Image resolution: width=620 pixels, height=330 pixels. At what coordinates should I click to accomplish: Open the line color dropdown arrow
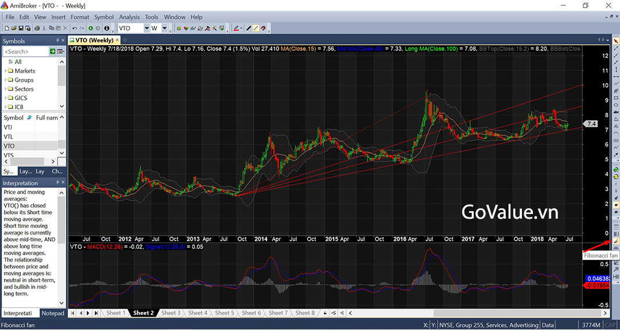tap(241, 28)
